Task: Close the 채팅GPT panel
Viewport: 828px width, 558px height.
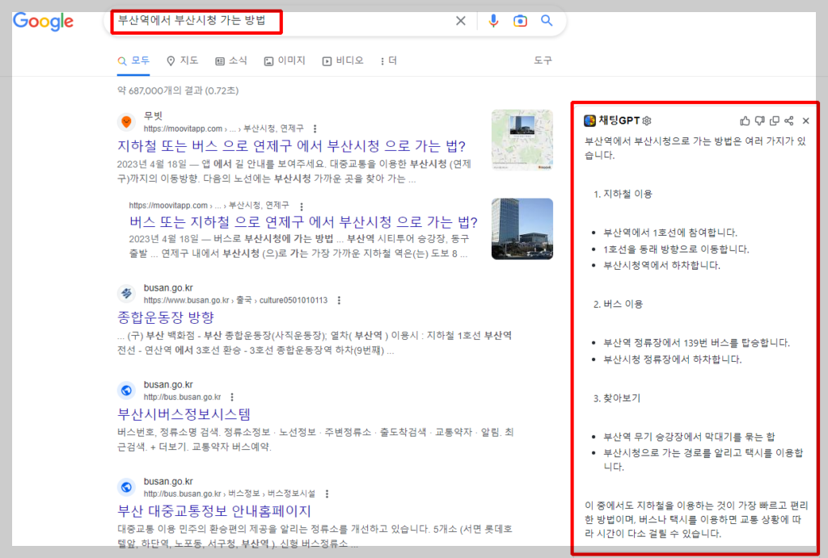Action: click(806, 121)
